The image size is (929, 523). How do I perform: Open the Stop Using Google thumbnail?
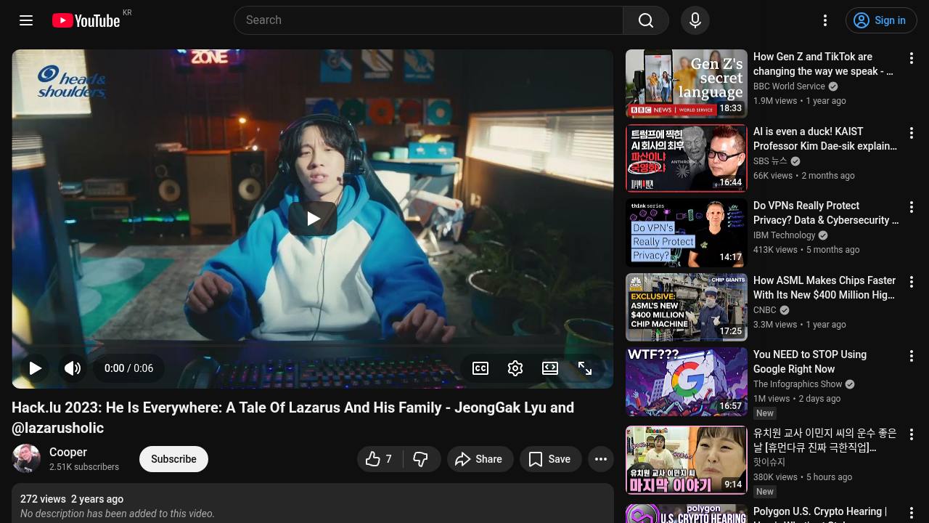pos(687,381)
